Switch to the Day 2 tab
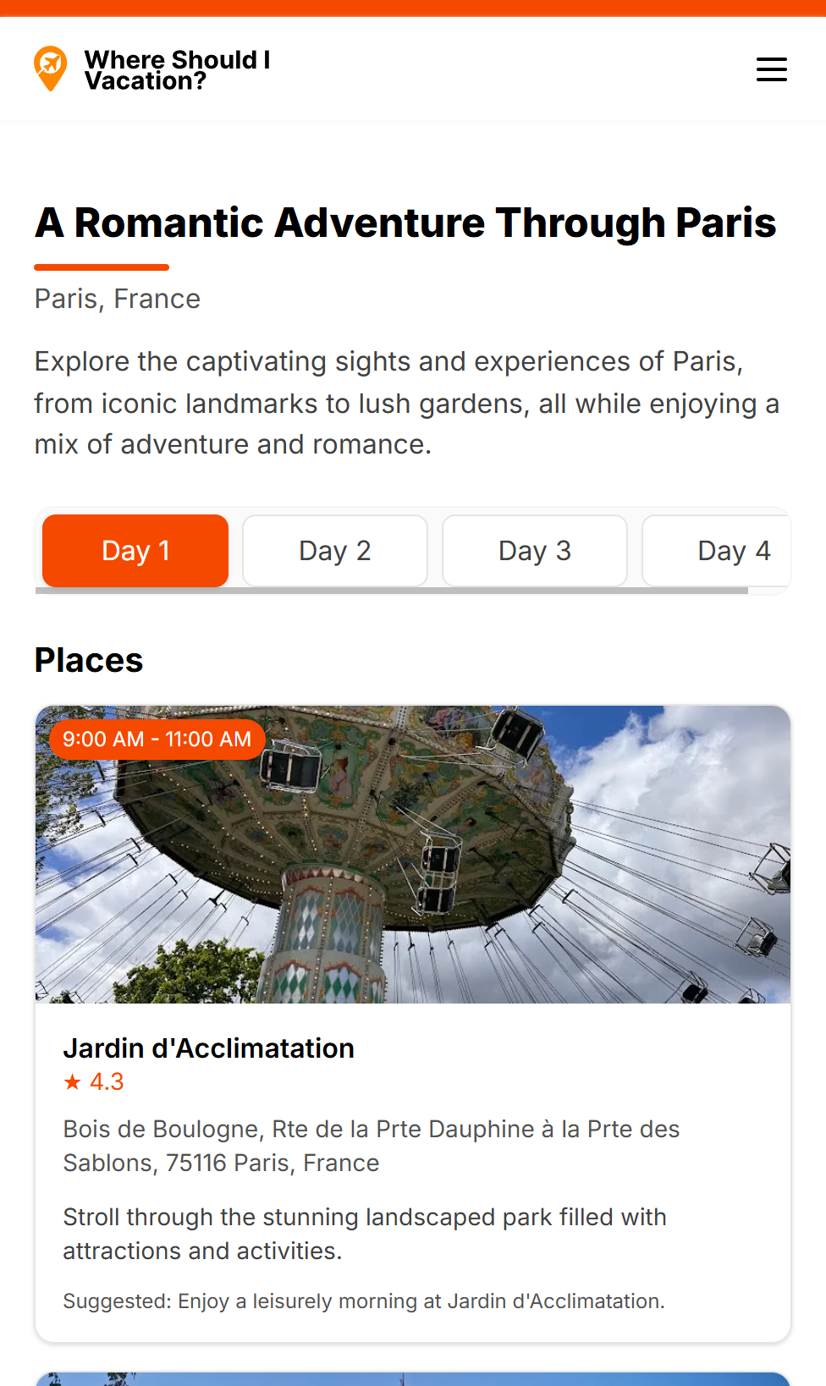The image size is (826, 1386). point(335,551)
